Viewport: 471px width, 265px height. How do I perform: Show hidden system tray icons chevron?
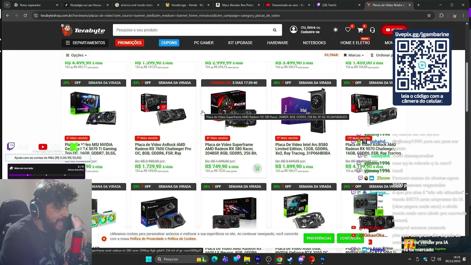[409, 259]
